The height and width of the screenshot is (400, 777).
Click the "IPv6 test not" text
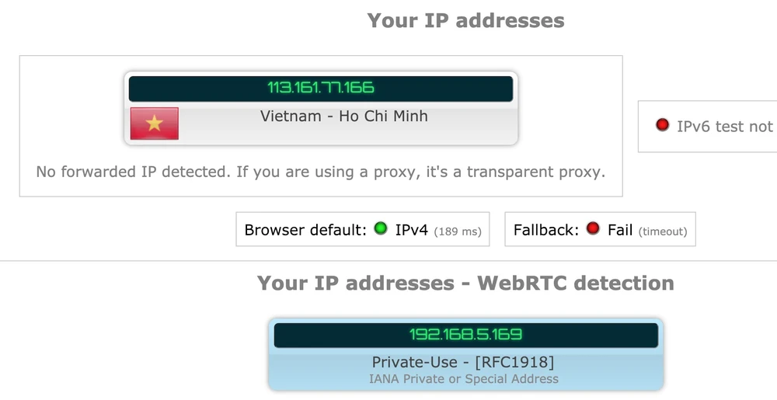[x=724, y=127]
